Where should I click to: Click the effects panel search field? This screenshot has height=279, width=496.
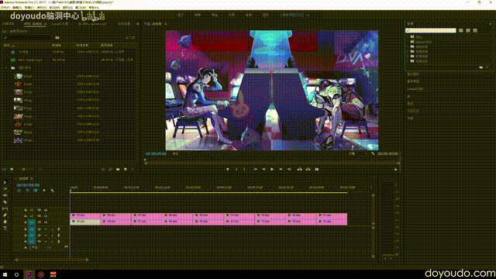click(431, 30)
